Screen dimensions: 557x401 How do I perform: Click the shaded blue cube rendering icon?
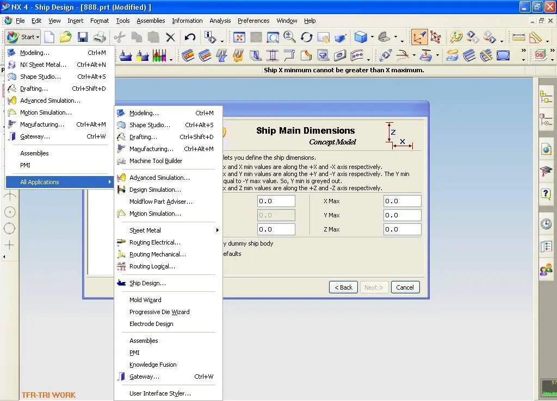coord(361,37)
